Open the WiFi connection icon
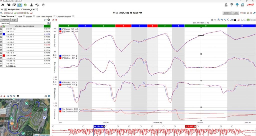Image resolution: width=256 pixels, height=136 pixels. 231,5
